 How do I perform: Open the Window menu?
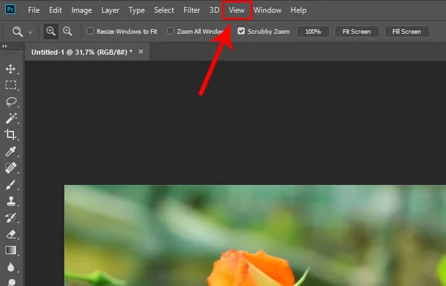pyautogui.click(x=268, y=10)
